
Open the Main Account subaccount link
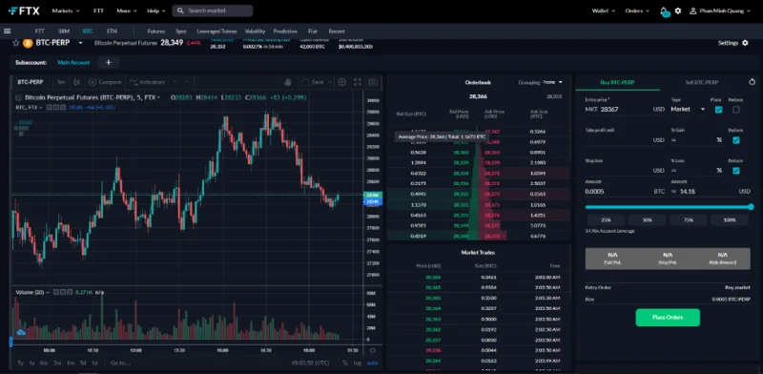(73, 62)
